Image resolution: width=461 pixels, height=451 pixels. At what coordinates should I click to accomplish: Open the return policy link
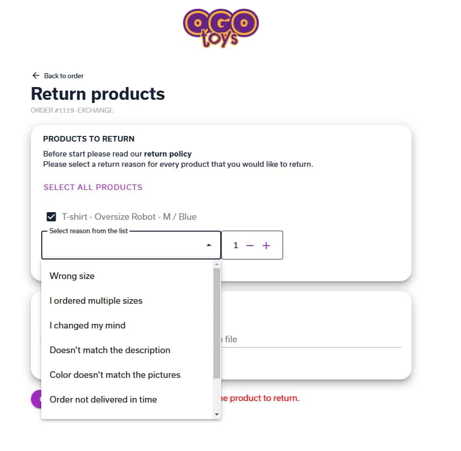168,154
